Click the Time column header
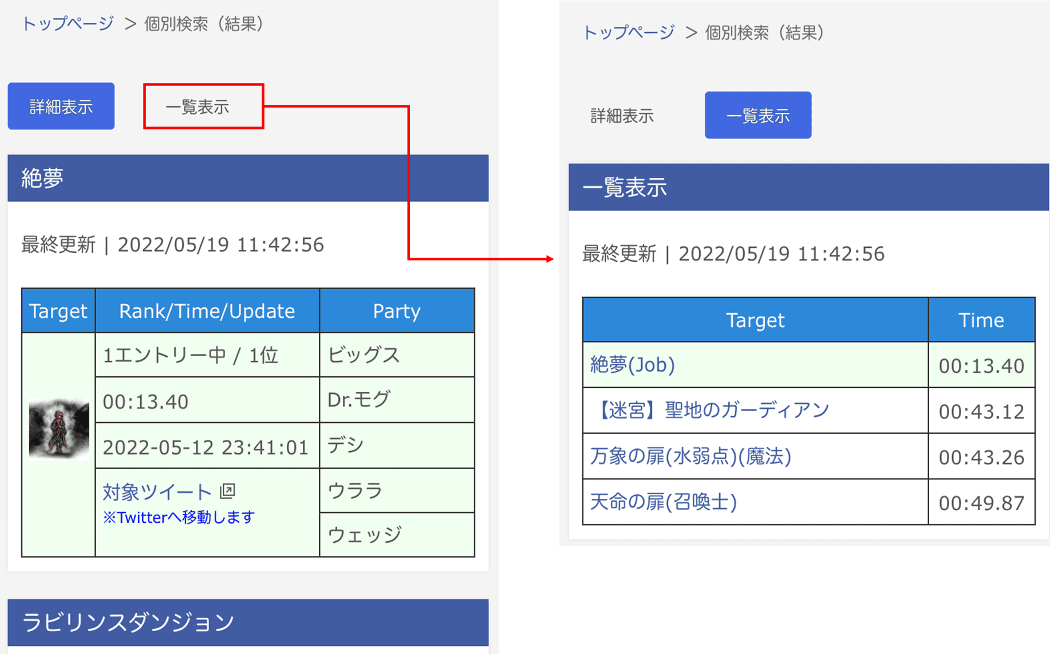This screenshot has height=654, width=1050. coord(981,320)
